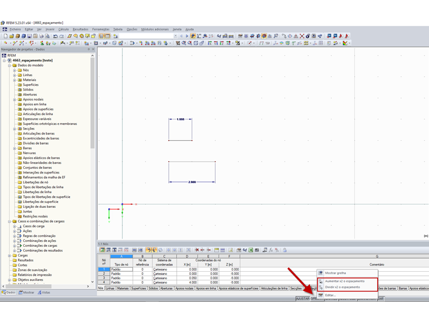Expand the Materiais tree node
This screenshot has height=322, width=429.
tap(15, 80)
